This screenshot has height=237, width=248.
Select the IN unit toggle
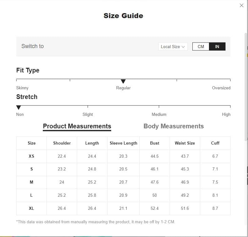point(217,47)
